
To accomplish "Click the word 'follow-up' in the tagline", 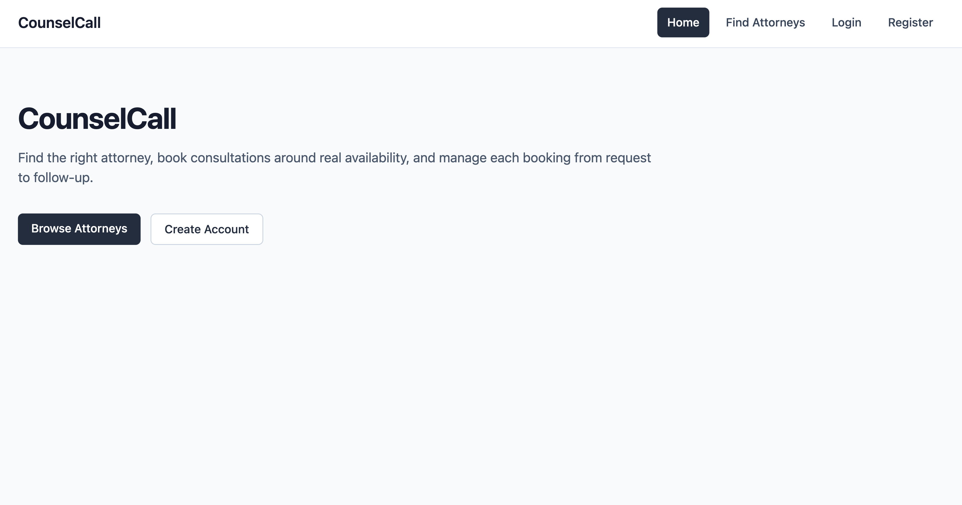I will pyautogui.click(x=62, y=177).
